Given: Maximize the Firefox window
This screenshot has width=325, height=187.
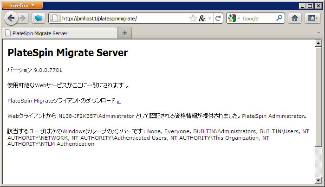Looking at the screenshot, I should point(310,6).
